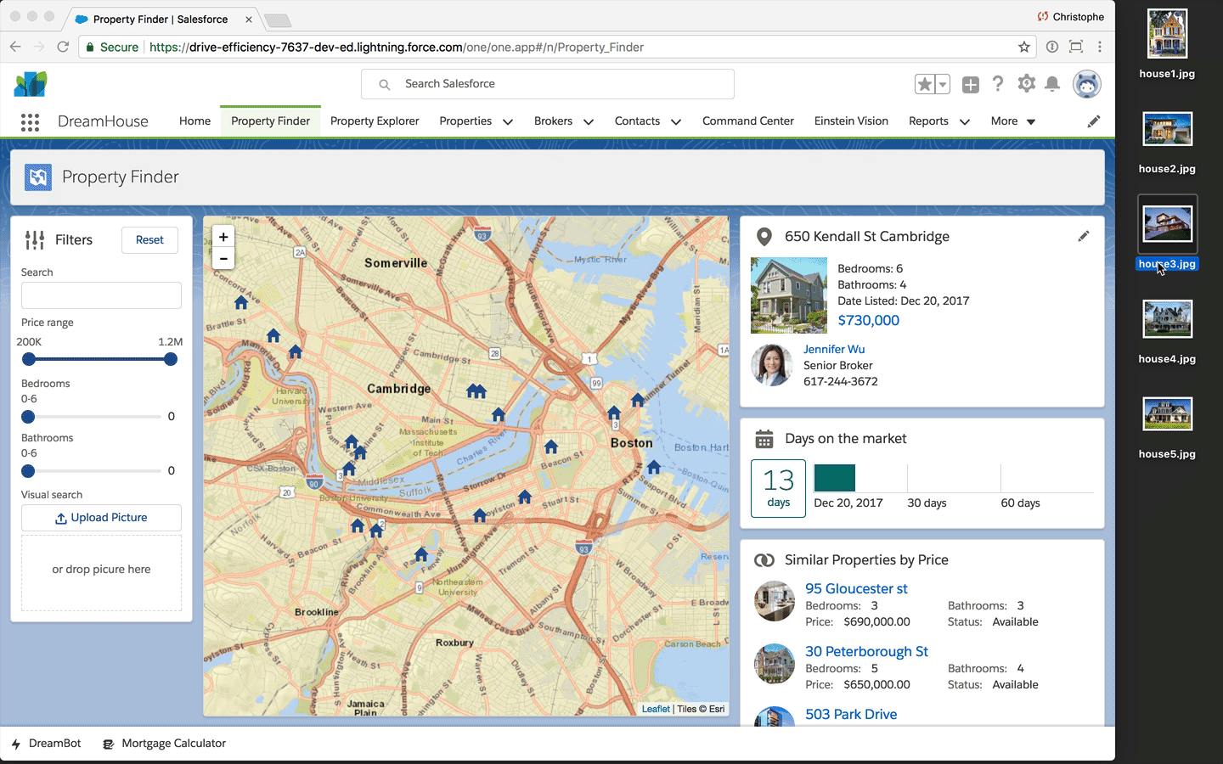The height and width of the screenshot is (764, 1223).
Task: Expand the Properties tab dropdown
Action: [508, 122]
